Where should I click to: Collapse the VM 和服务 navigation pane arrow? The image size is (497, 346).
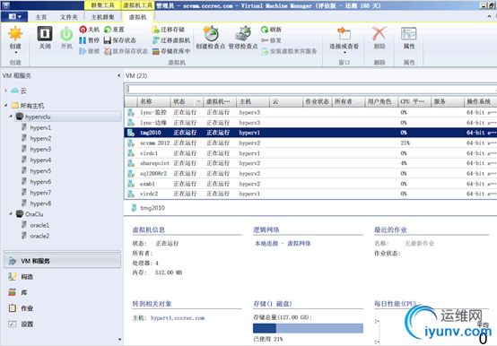click(118, 75)
